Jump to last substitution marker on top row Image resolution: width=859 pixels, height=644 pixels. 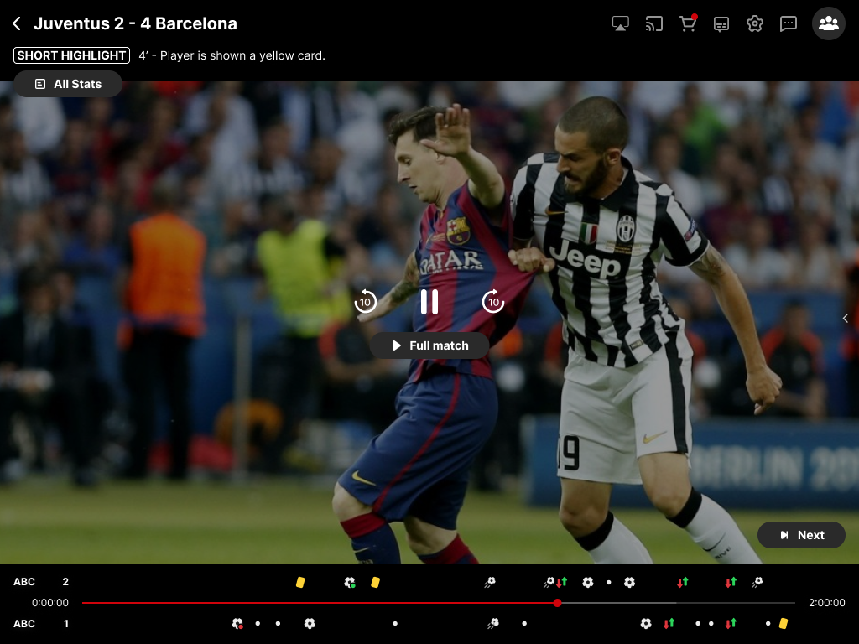tap(731, 582)
